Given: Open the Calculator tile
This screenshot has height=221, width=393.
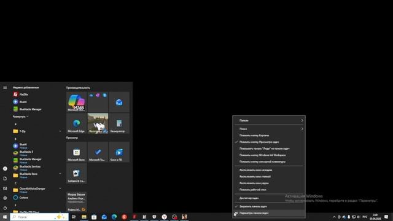Looking at the screenshot, I should 119,123.
